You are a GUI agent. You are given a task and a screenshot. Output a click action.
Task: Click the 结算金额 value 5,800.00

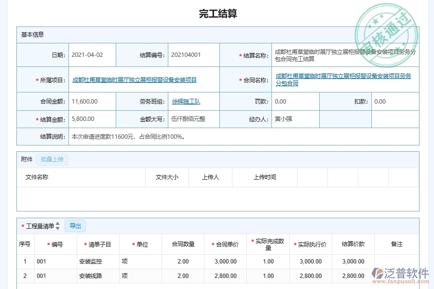[83, 119]
